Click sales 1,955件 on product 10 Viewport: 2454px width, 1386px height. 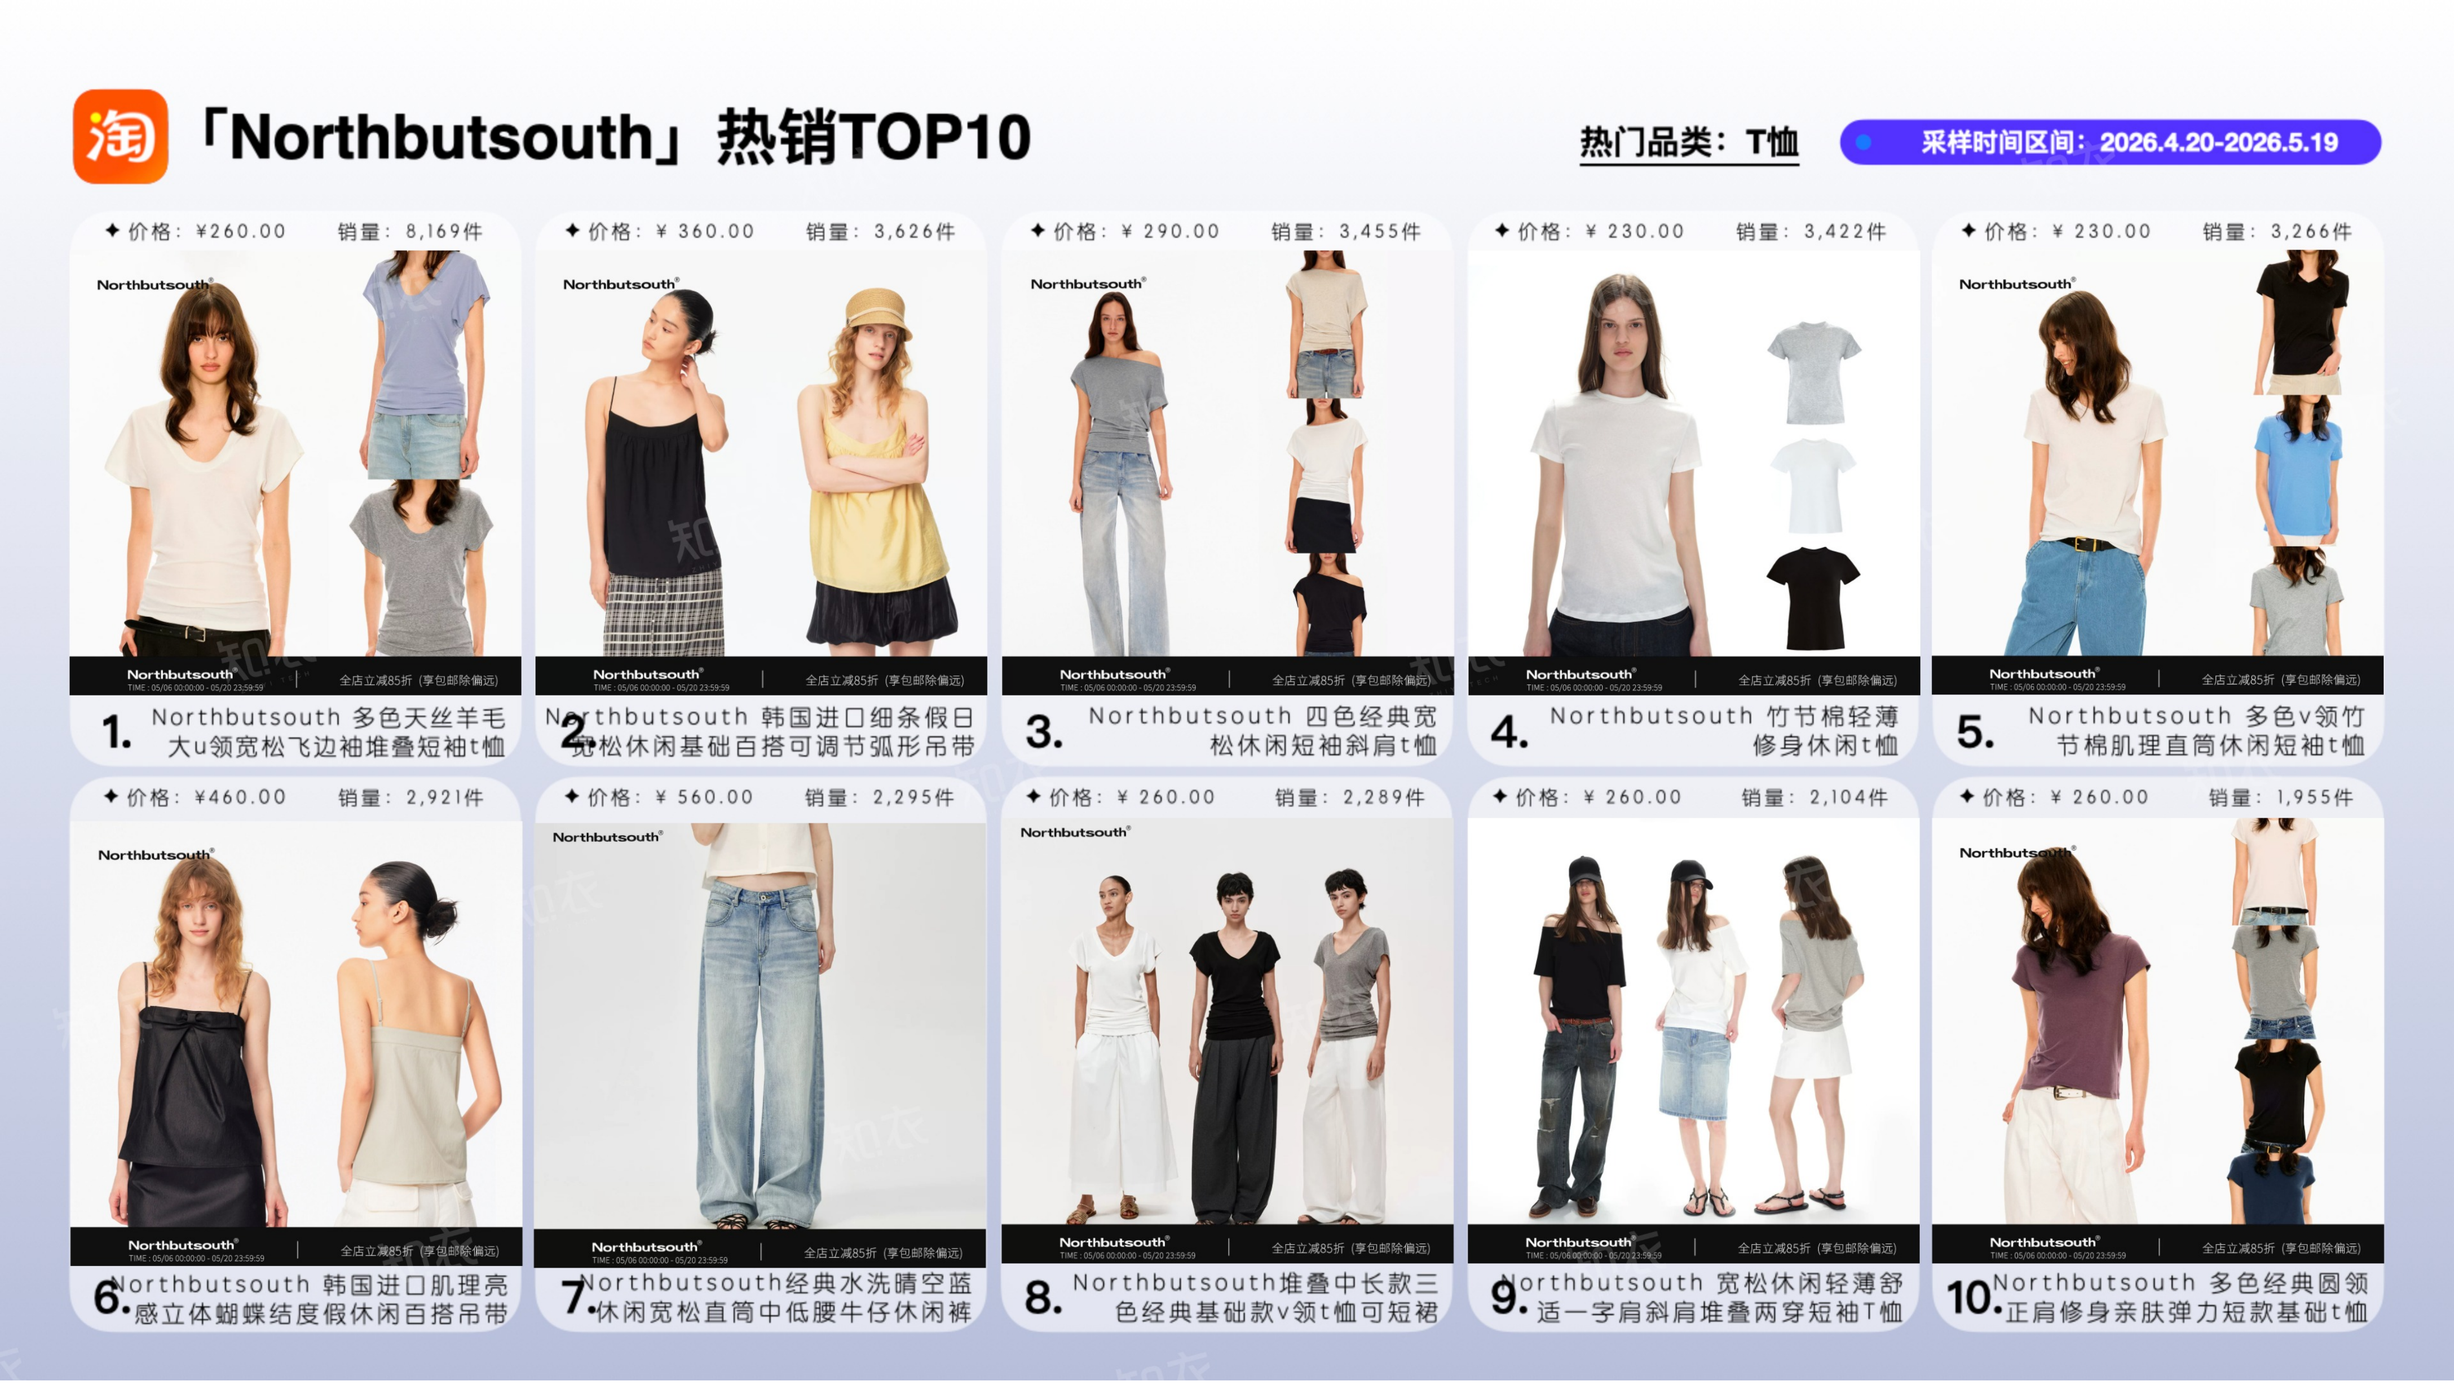pos(2282,797)
